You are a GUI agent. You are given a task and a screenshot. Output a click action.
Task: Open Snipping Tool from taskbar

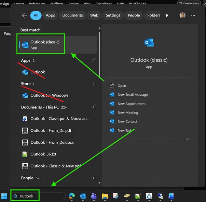tap(116, 196)
